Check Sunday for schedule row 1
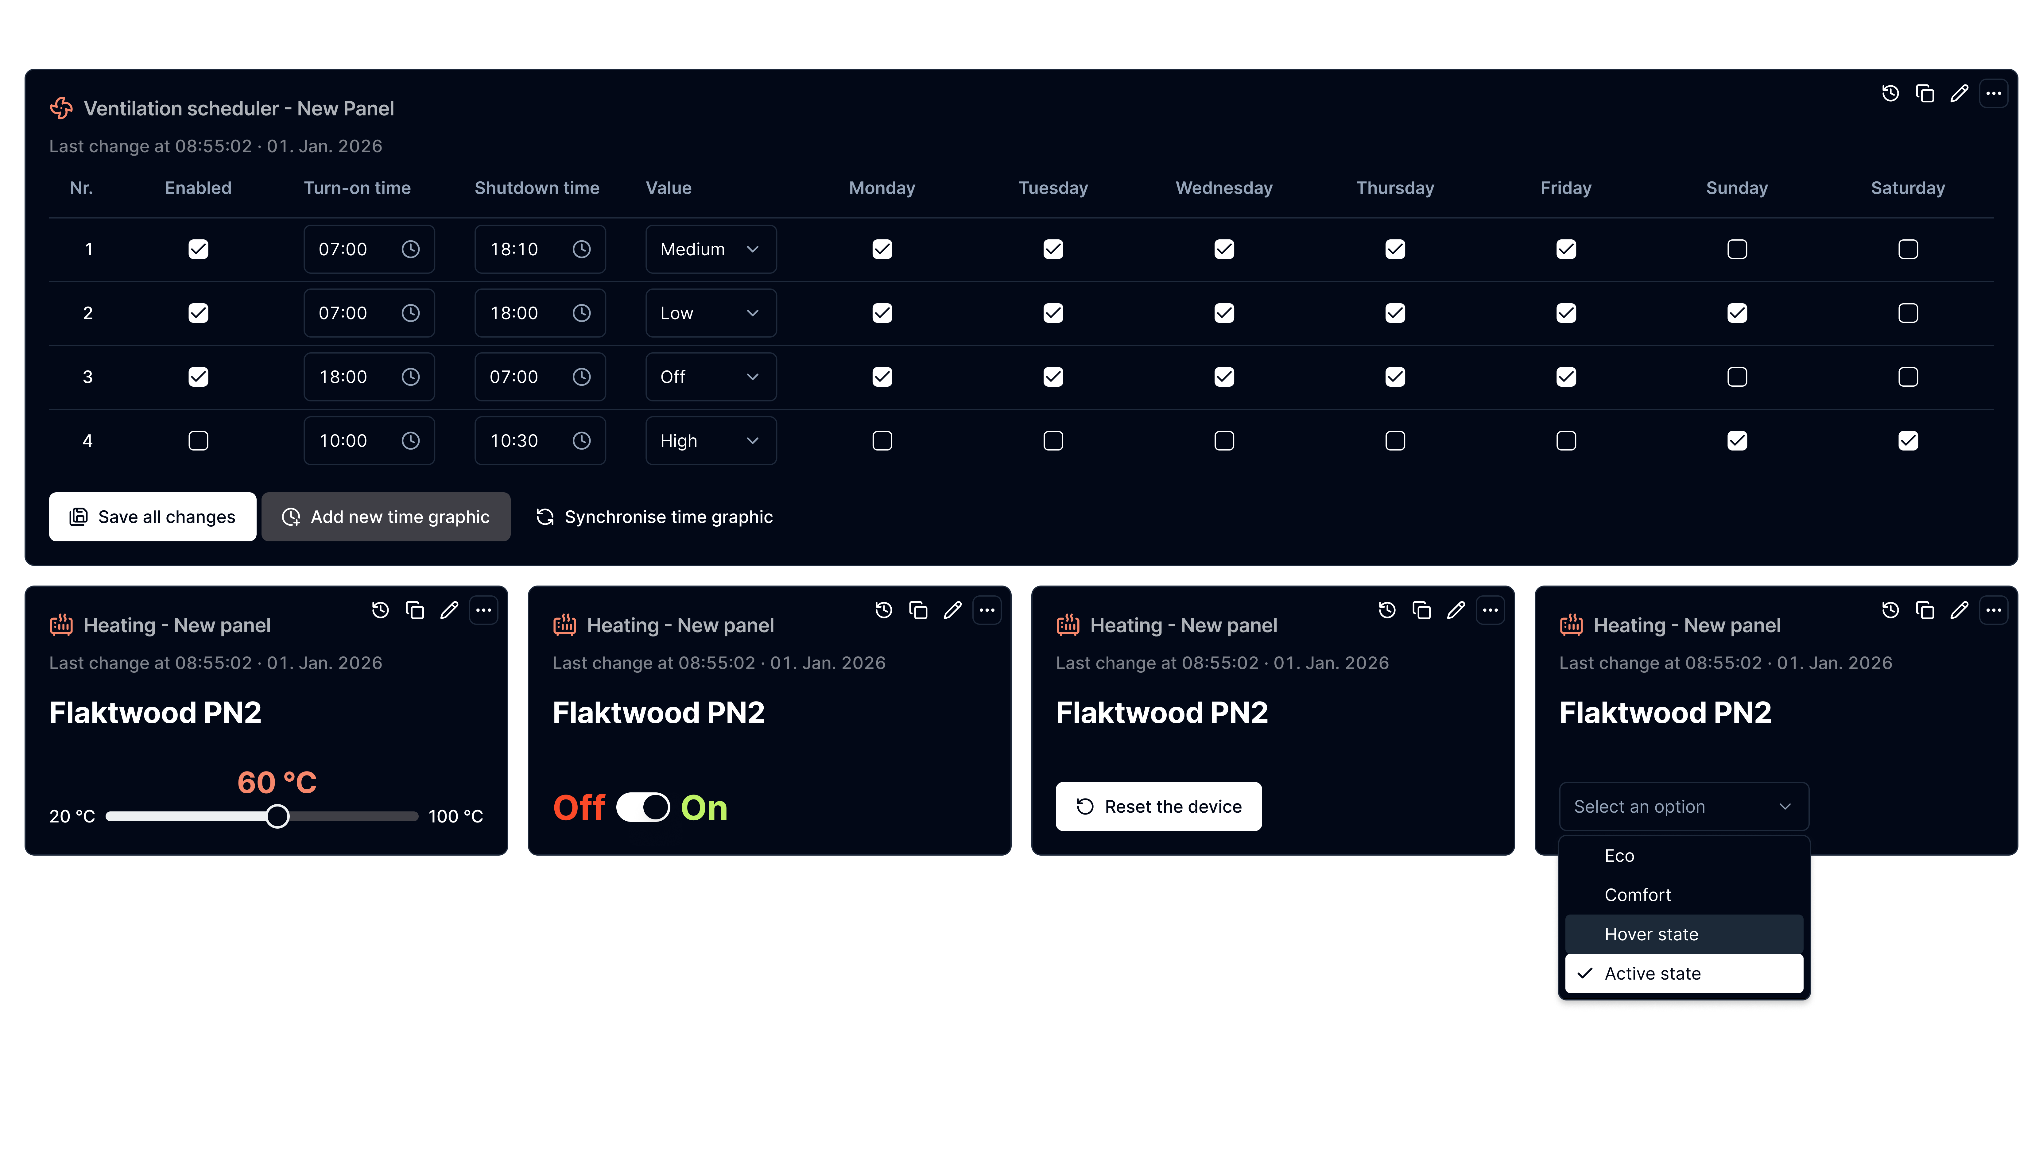The height and width of the screenshot is (1149, 2043). coord(1737,249)
